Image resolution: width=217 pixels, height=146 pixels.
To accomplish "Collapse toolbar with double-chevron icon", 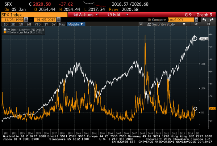I will pos(141,25).
